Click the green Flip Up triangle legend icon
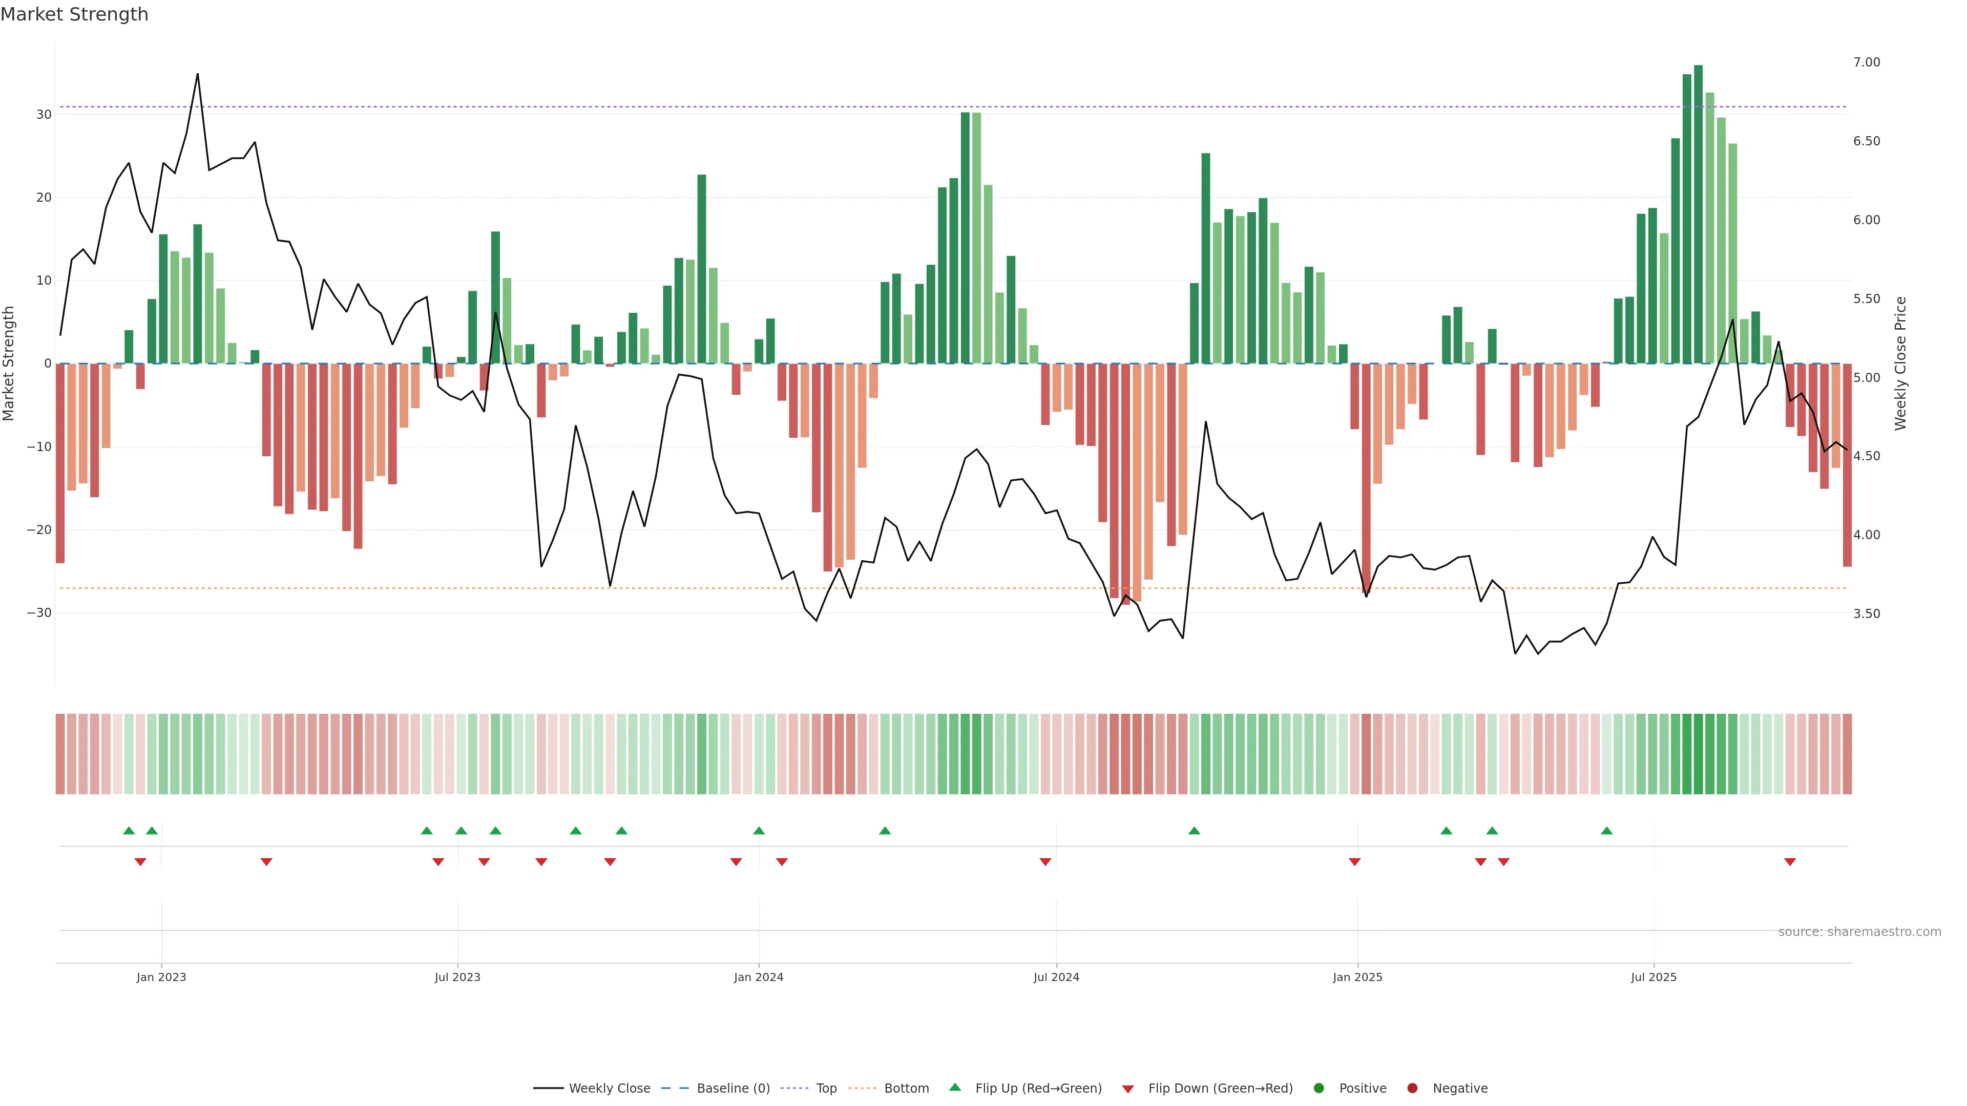The height and width of the screenshot is (1106, 1967). (954, 1088)
